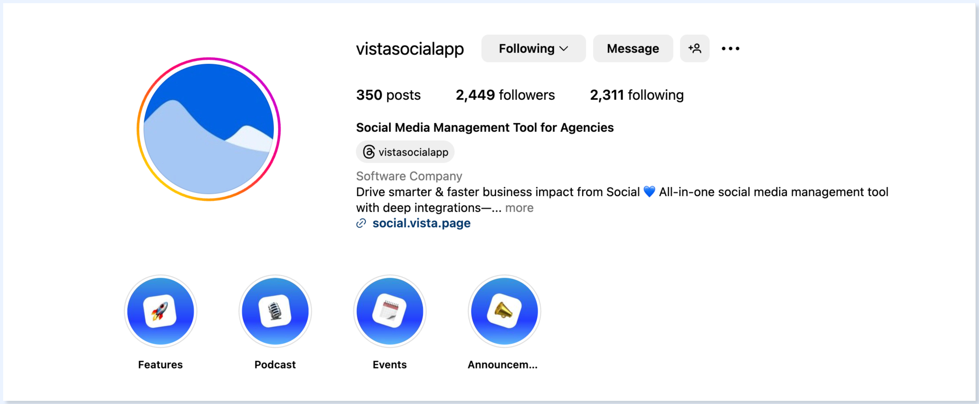979x404 pixels.
Task: Click the chevron arrow on Following button
Action: [564, 49]
